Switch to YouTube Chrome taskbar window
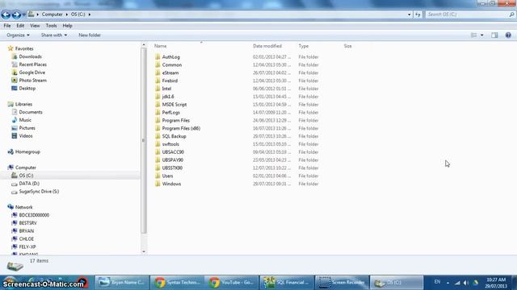Screen dimensions: 517x290 pos(232,283)
